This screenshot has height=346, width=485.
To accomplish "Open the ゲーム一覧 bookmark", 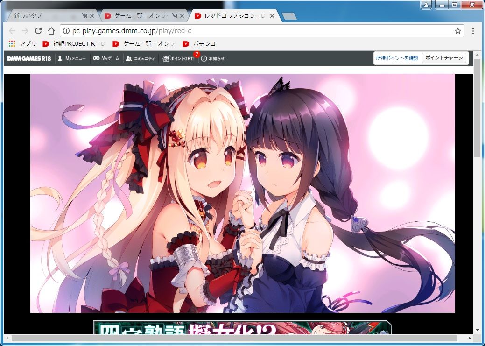I will [143, 43].
